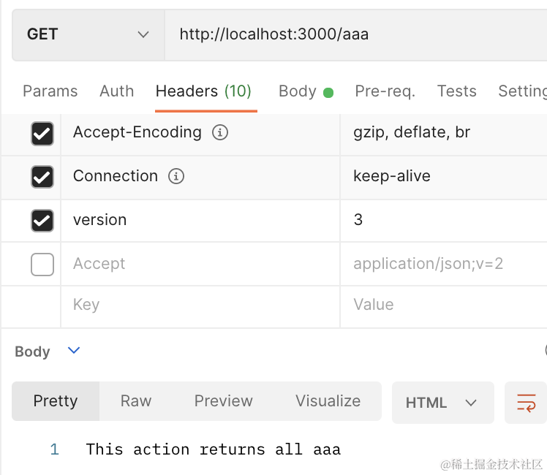Open the response Body dropdown chevron

point(73,351)
